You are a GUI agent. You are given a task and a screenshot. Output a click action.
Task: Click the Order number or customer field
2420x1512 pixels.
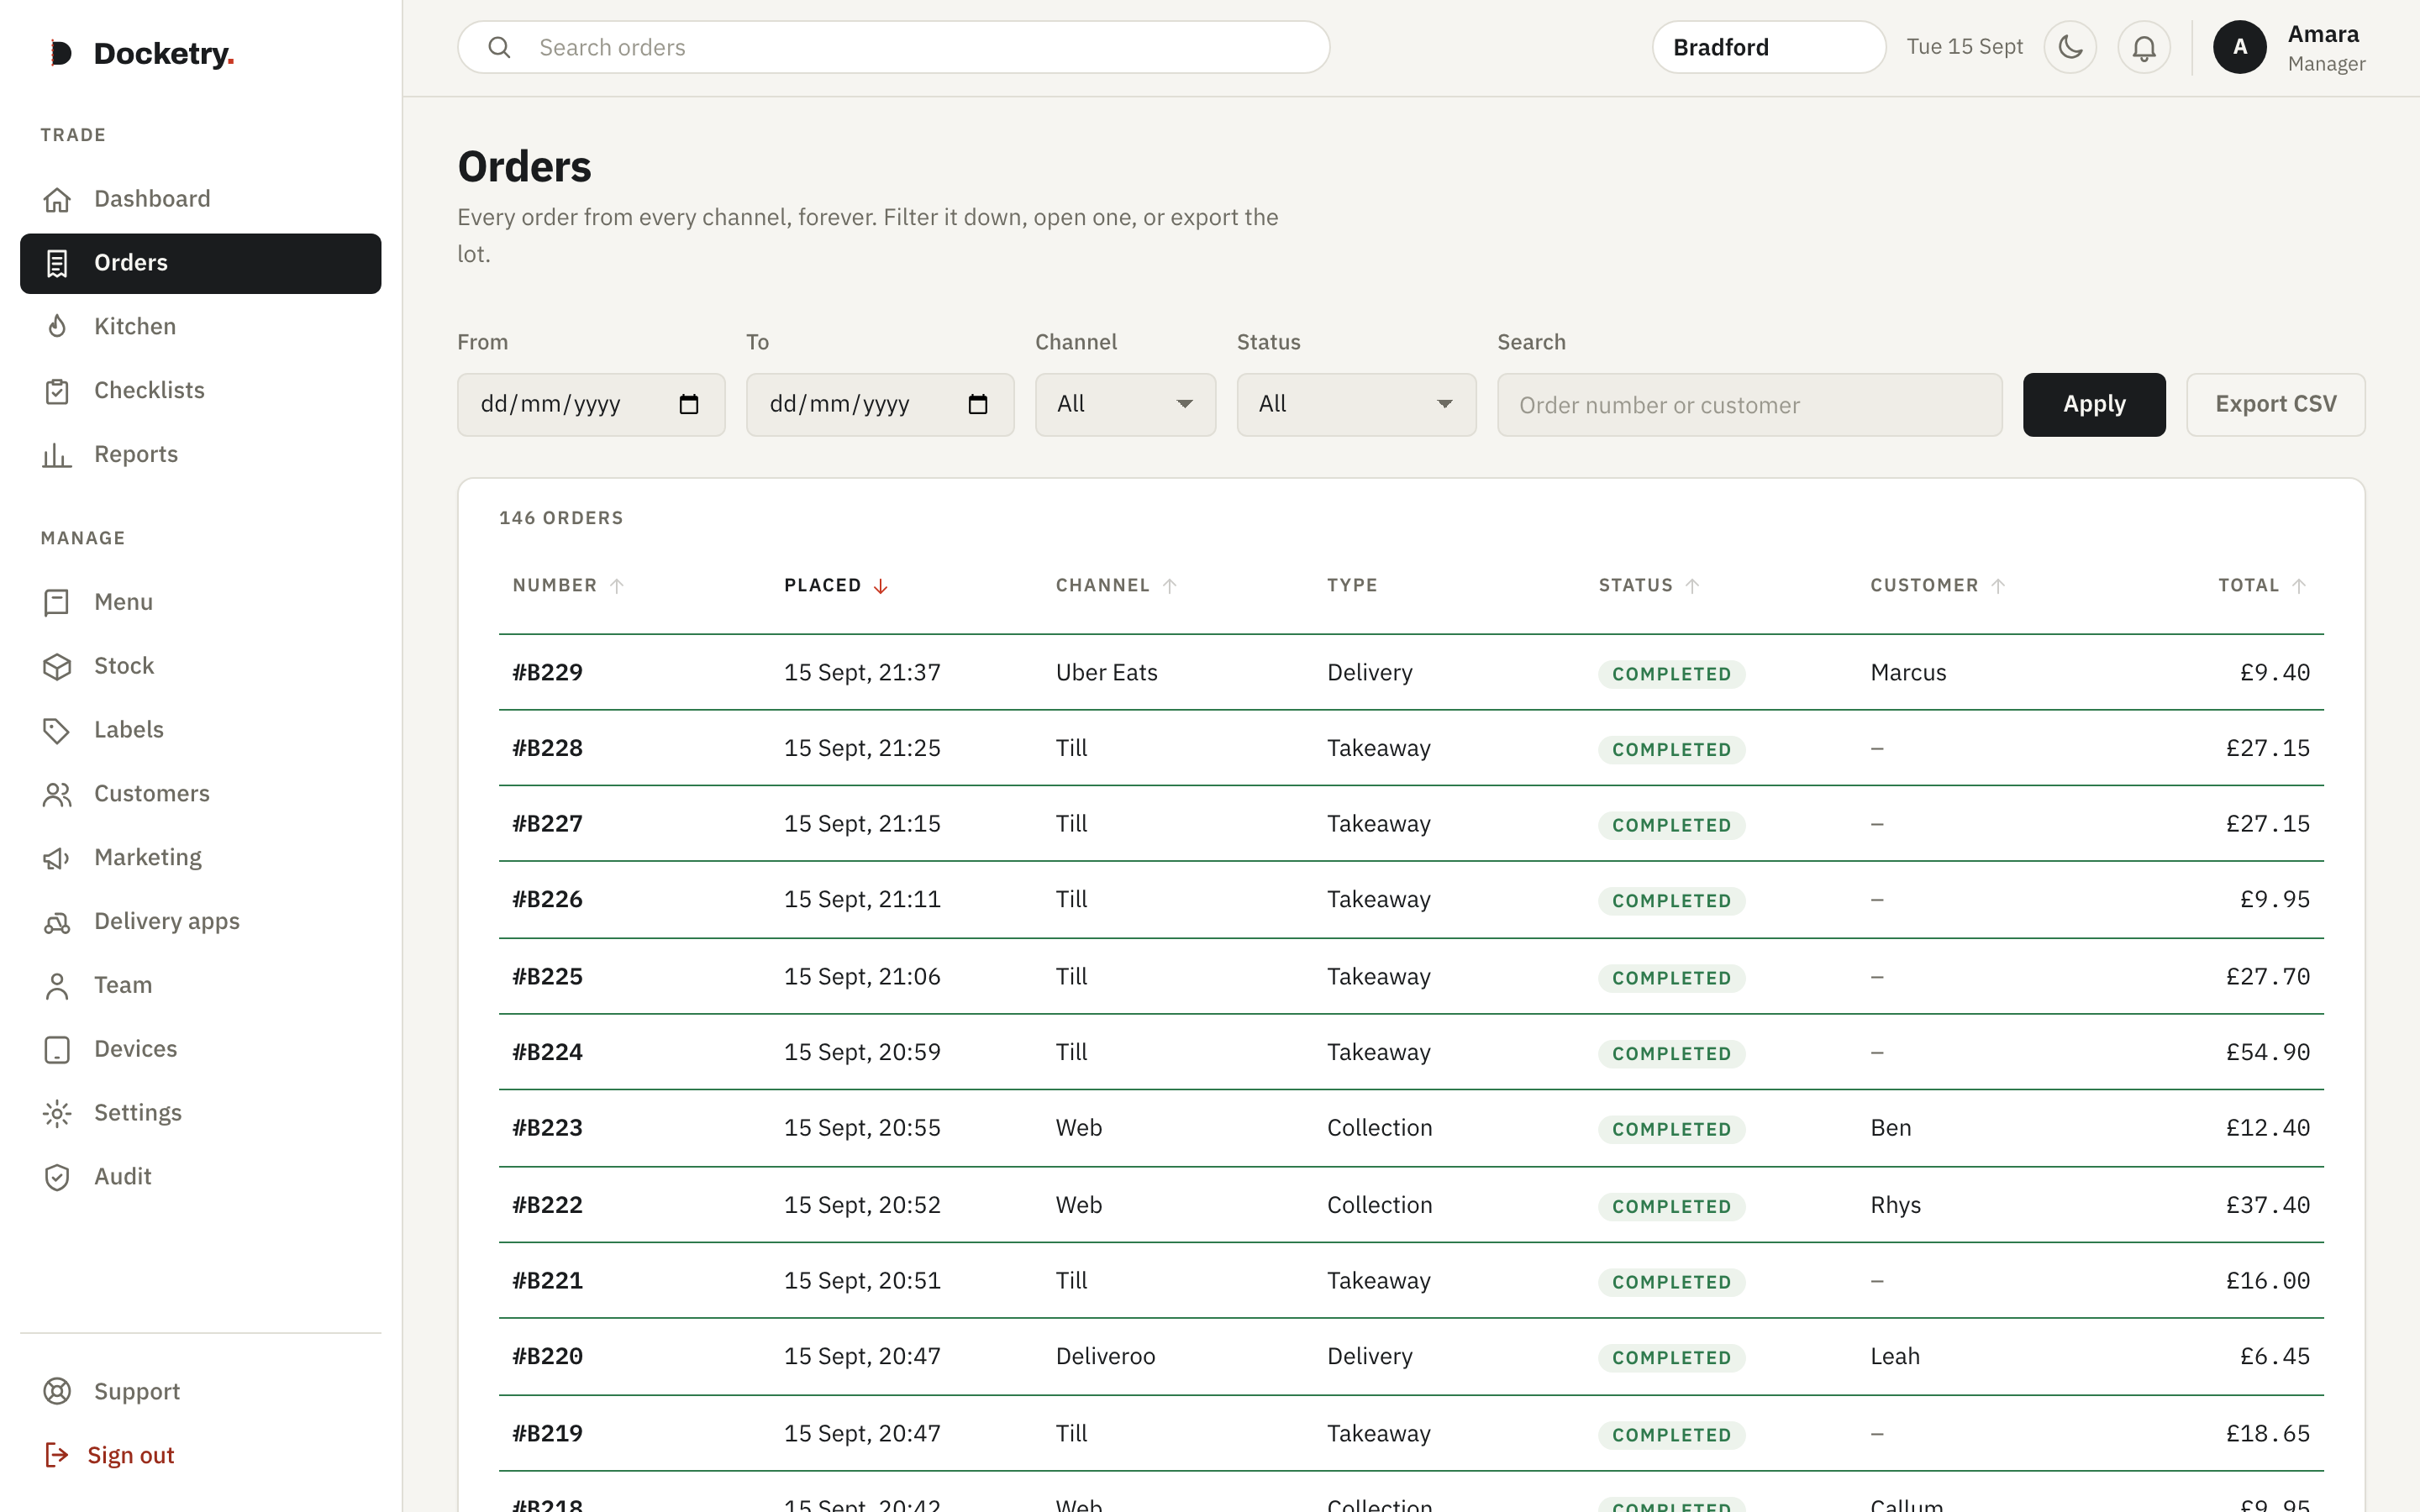tap(1749, 404)
